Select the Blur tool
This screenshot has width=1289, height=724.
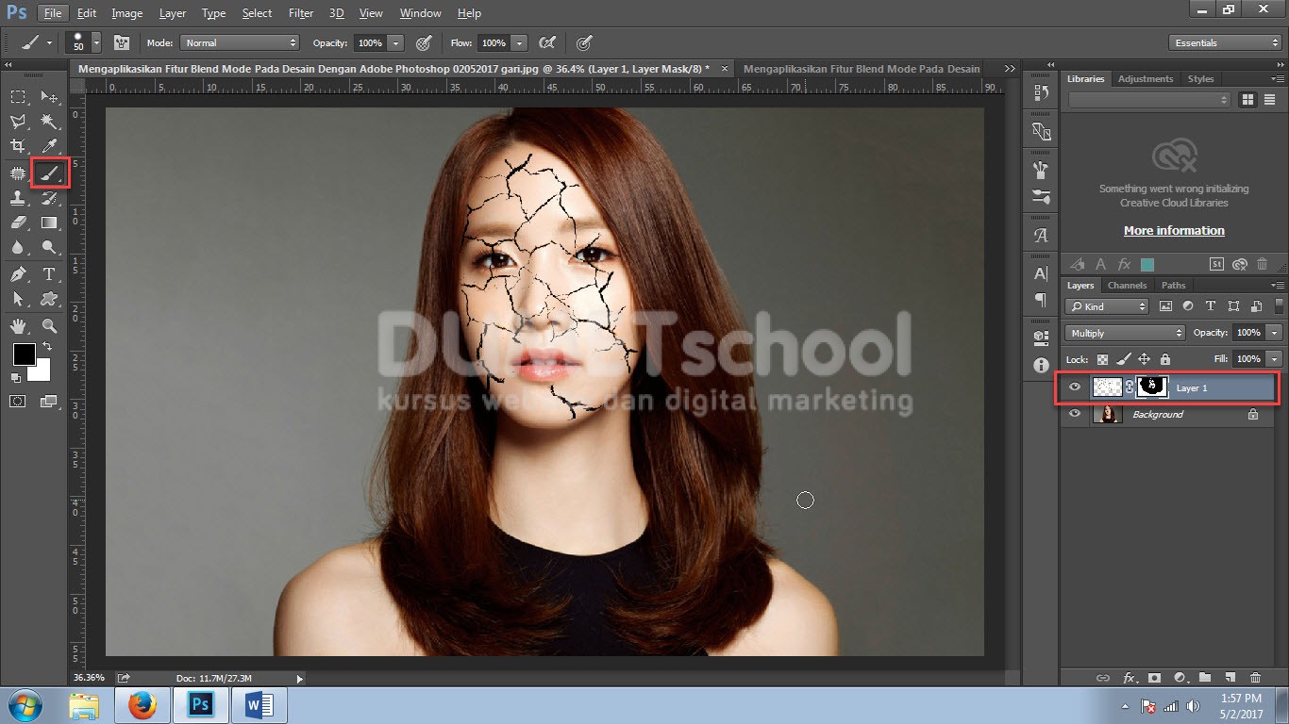[x=18, y=248]
